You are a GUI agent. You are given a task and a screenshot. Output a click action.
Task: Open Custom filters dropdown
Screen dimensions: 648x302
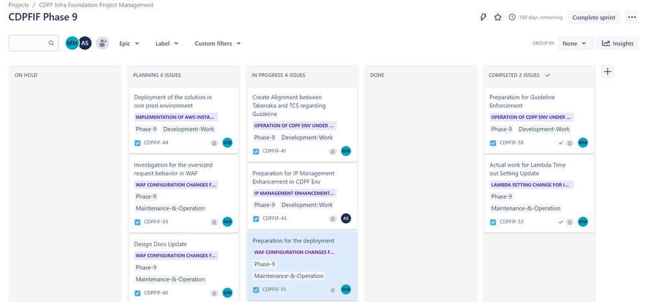click(x=218, y=43)
